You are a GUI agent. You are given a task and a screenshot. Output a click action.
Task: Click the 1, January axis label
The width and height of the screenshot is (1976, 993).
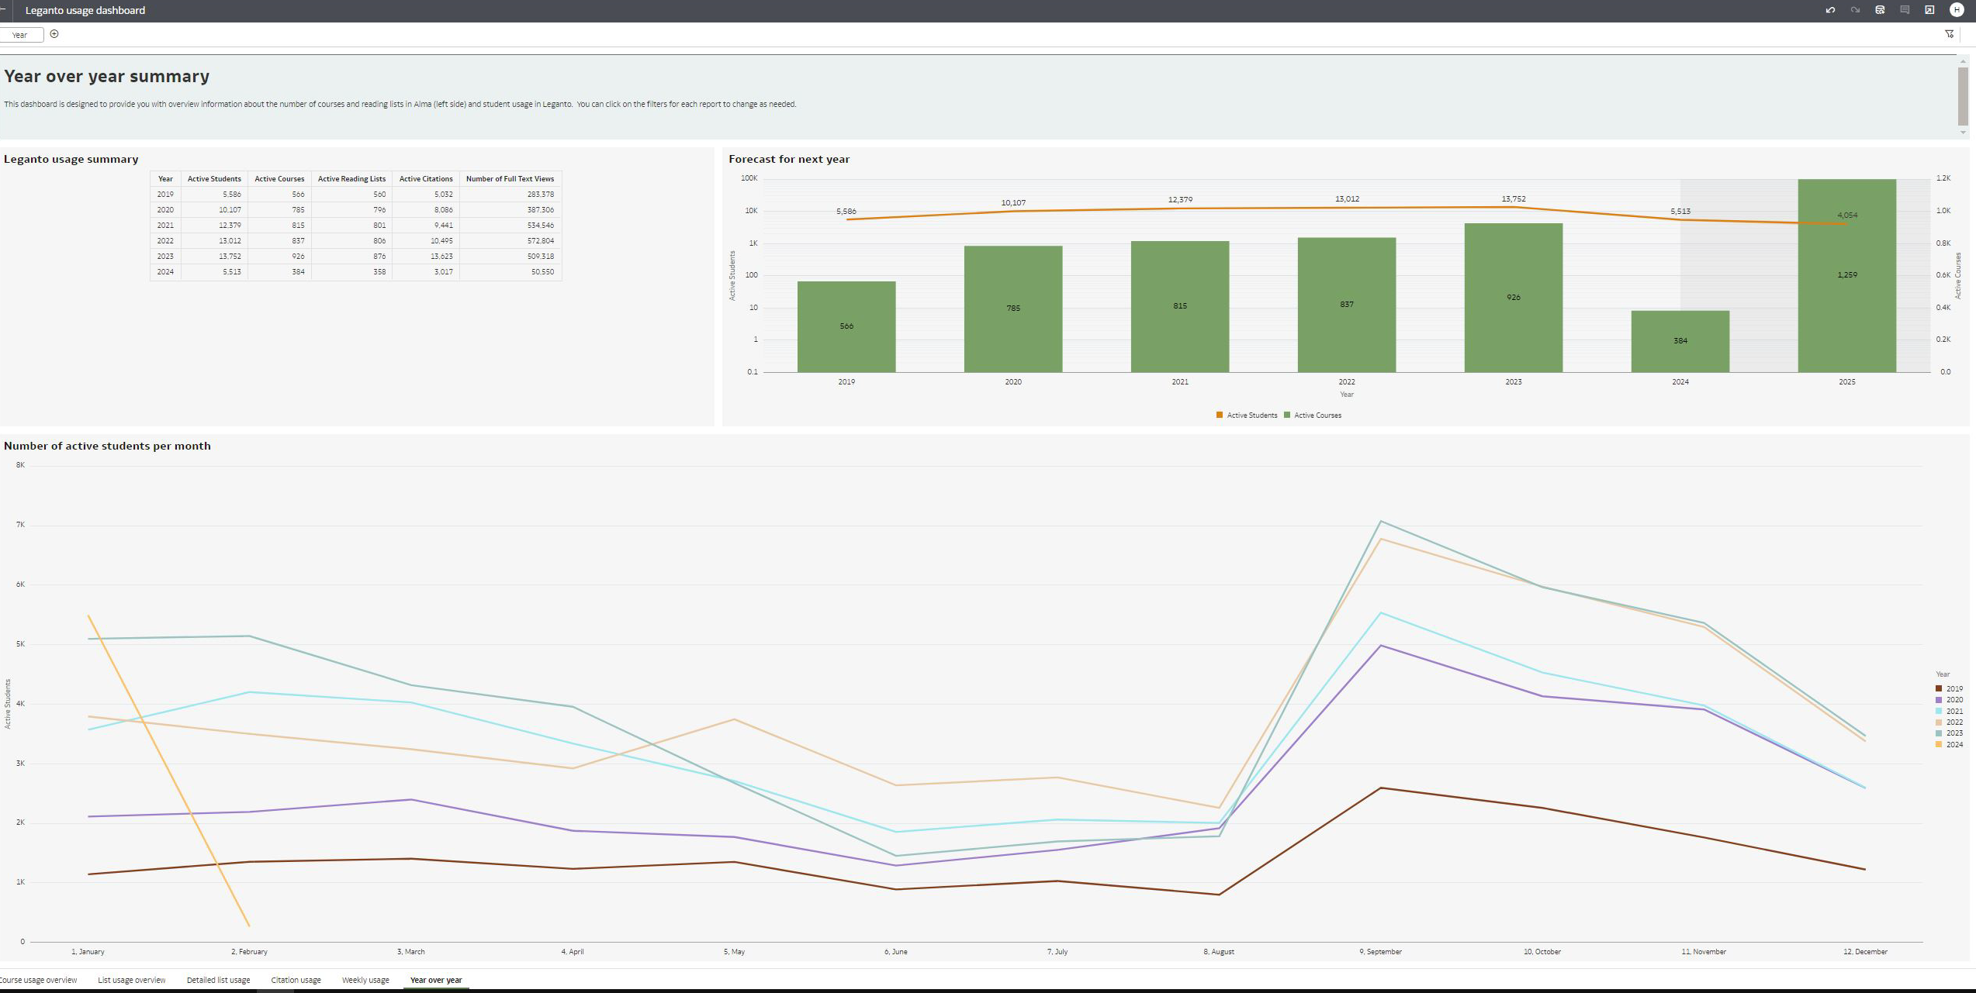(x=88, y=951)
